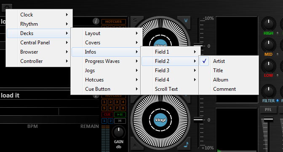Trigger hotcue 1 on the lower deck
This screenshot has height=152, width=283.
click(104, 102)
